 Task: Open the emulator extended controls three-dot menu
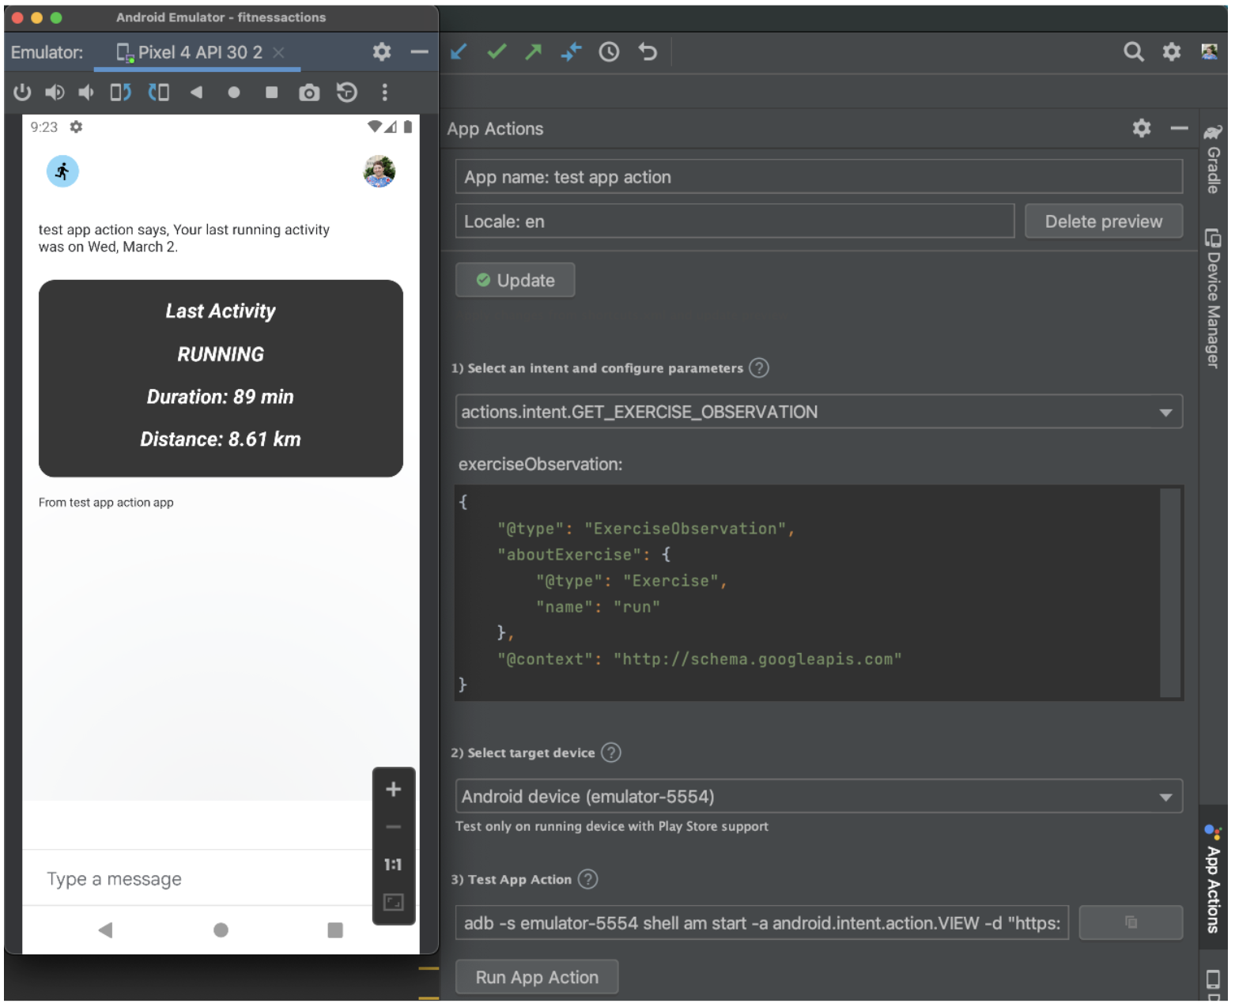(385, 92)
